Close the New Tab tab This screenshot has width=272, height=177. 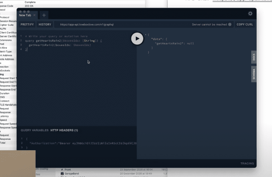pos(34,15)
